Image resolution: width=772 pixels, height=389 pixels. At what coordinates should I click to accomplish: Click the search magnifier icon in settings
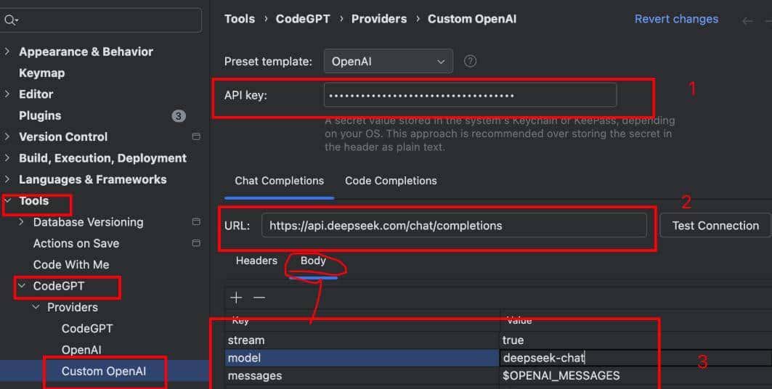click(10, 20)
